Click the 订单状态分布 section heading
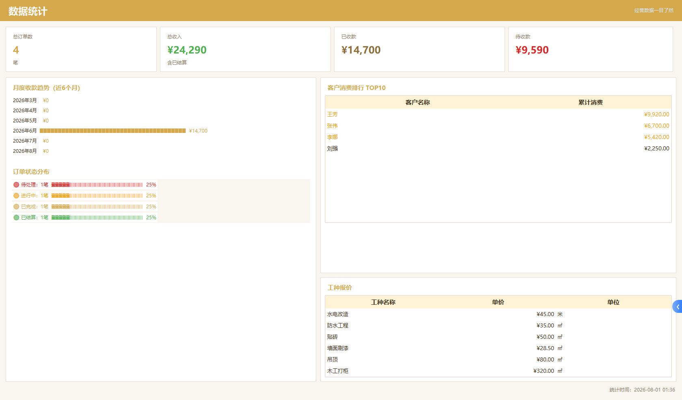This screenshot has height=400, width=682. tap(31, 172)
